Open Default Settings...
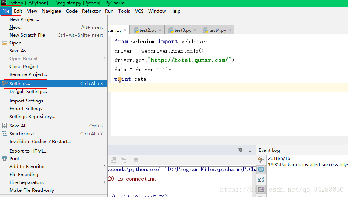Image resolution: width=348 pixels, height=197 pixels. 54,92
